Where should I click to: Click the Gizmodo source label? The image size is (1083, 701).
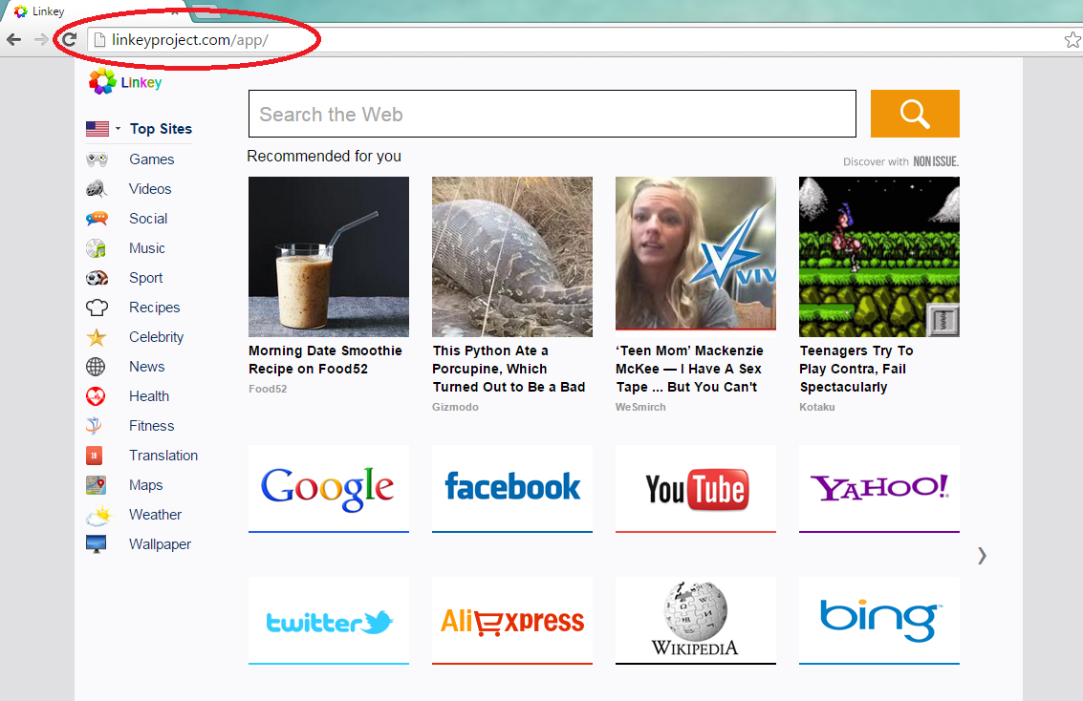[x=455, y=407]
